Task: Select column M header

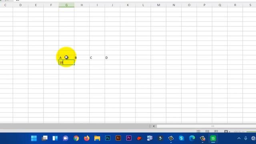Action: point(158,5)
